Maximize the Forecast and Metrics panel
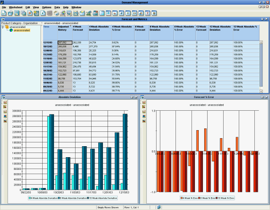This screenshot has height=210, width=270. coord(266,19)
